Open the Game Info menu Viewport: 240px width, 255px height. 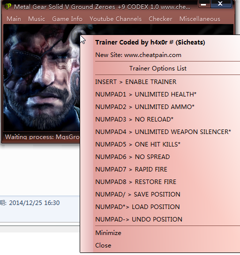coord(67,19)
